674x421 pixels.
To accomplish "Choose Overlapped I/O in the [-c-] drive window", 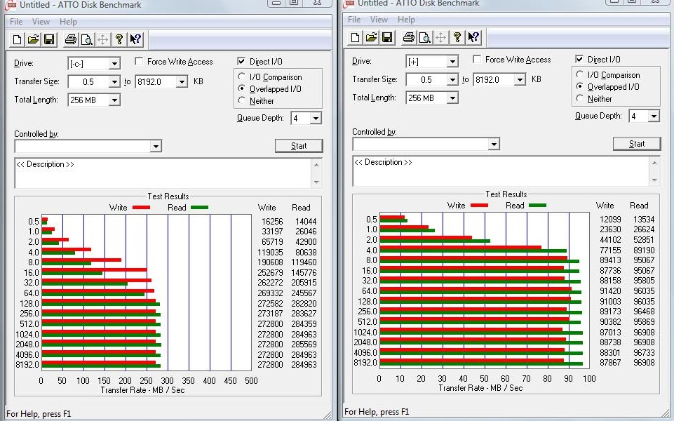I will click(241, 88).
